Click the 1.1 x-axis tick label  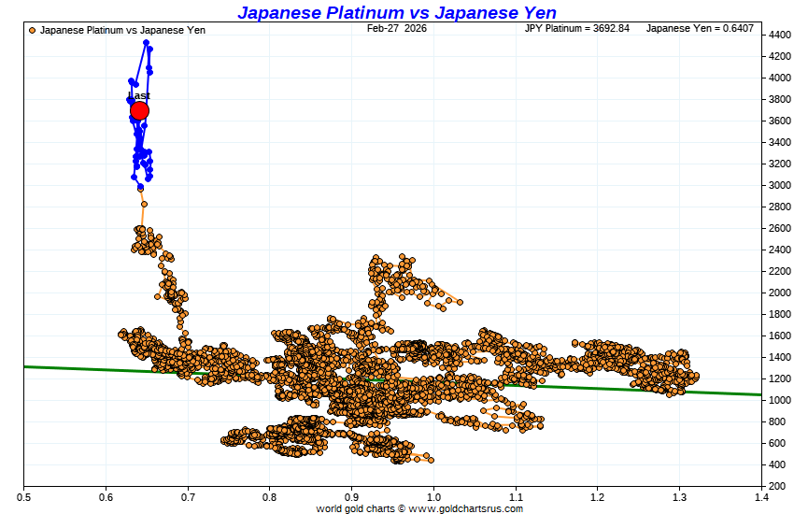pyautogui.click(x=515, y=495)
